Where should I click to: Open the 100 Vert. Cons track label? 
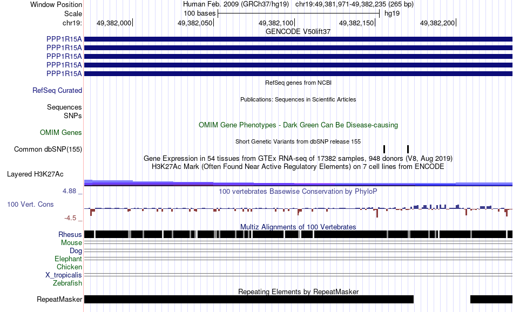[30, 205]
